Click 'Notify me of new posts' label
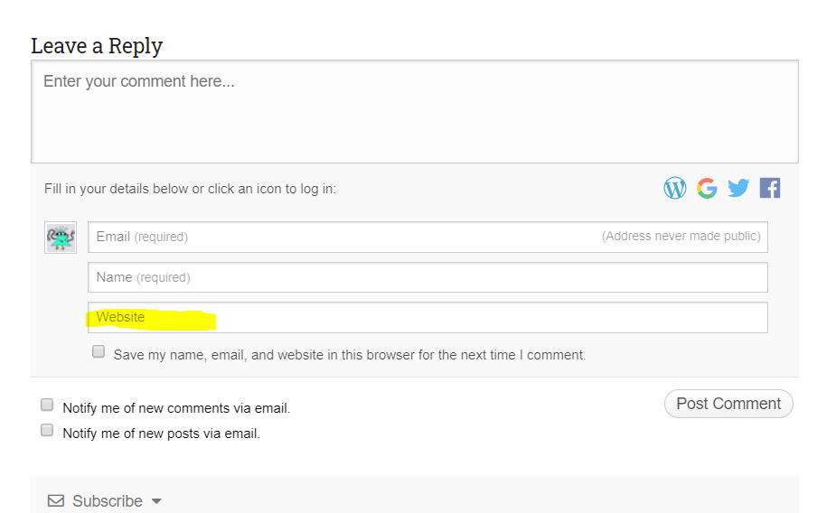This screenshot has height=513, width=836. coord(161,434)
